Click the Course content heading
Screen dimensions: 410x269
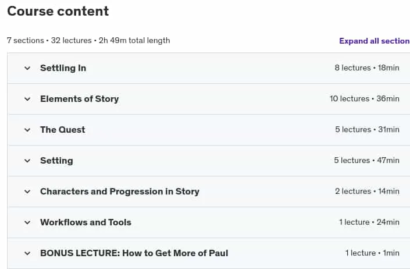[x=58, y=11]
